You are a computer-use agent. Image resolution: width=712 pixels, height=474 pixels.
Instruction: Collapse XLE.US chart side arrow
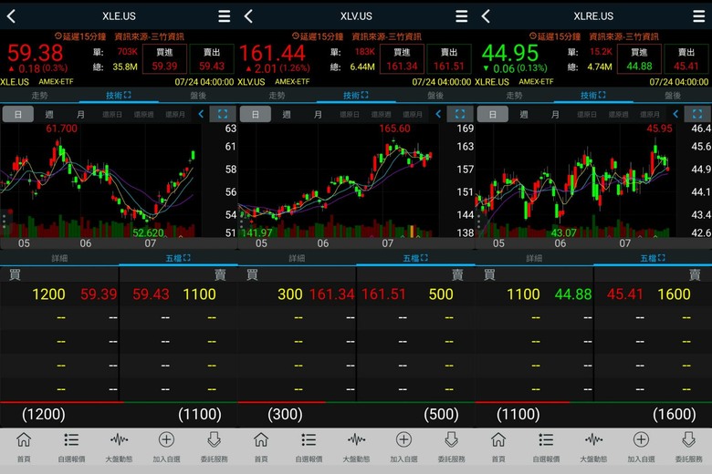[201, 114]
